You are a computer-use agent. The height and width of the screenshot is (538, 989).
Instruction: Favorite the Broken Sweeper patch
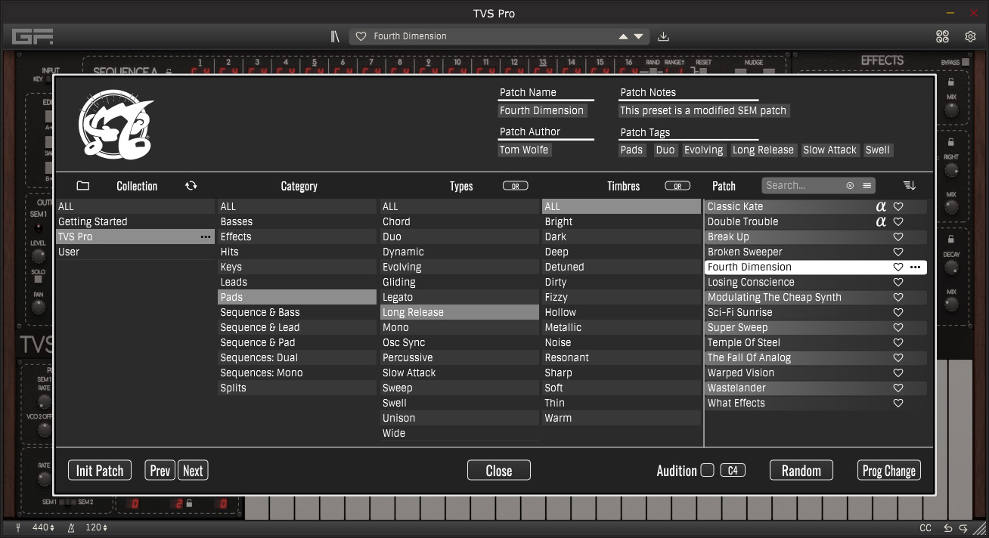898,252
